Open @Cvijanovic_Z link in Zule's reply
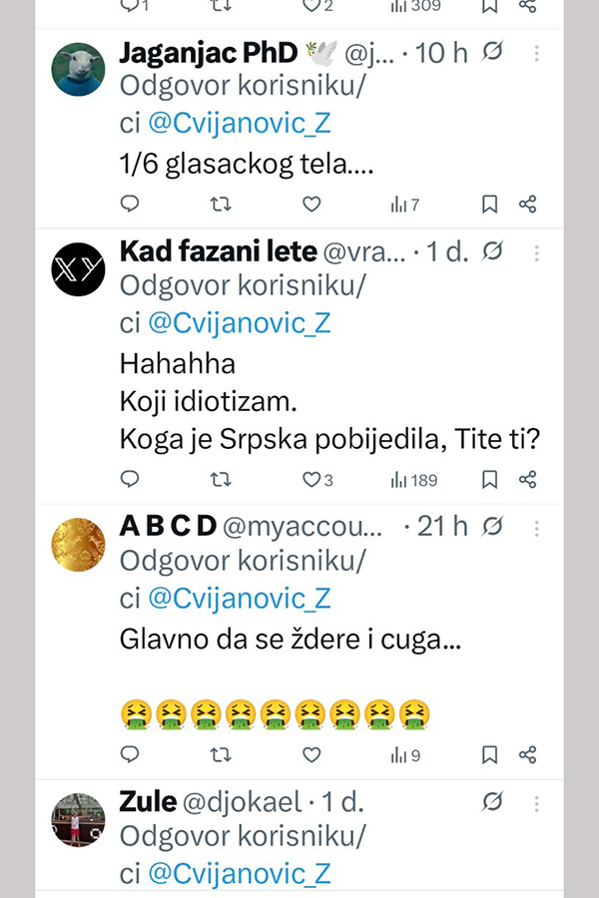Screen dimensions: 599x898 [x=239, y=874]
